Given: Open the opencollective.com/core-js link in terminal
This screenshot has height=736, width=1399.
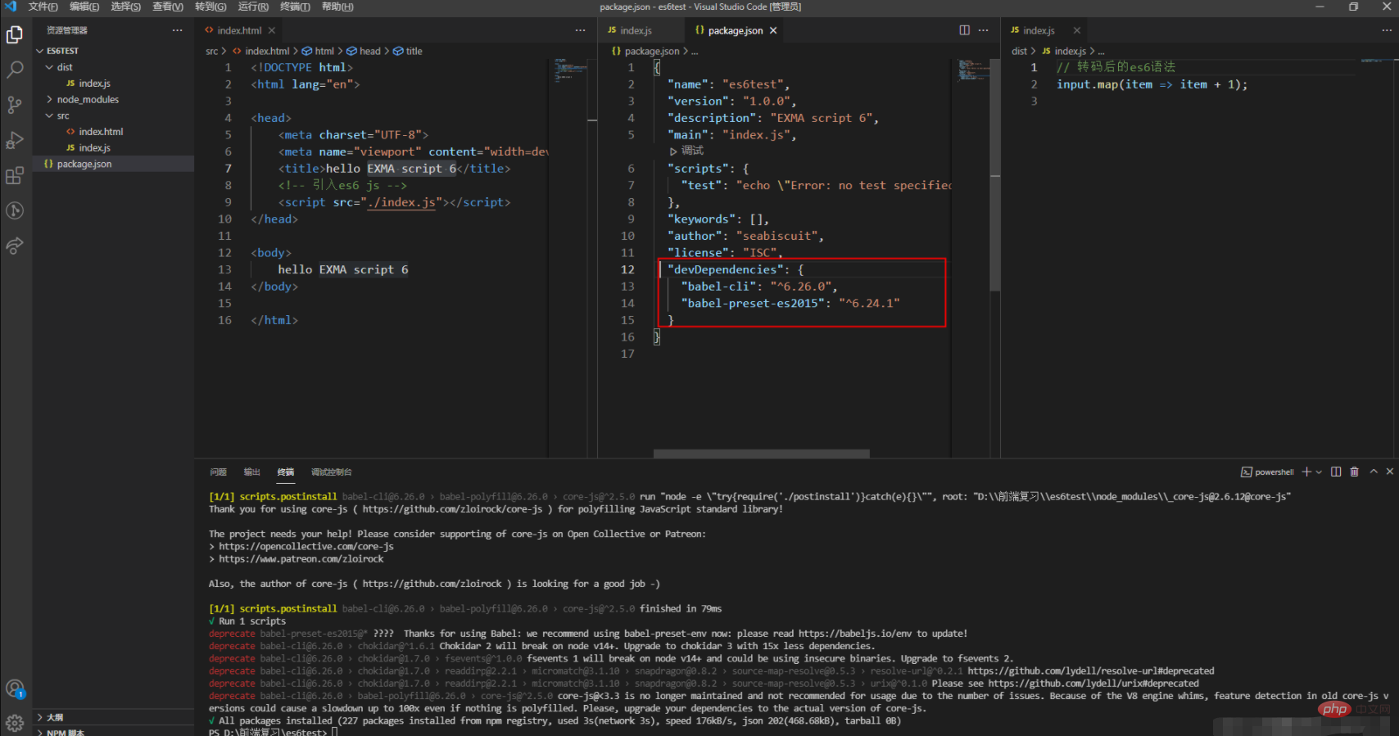Looking at the screenshot, I should [306, 546].
